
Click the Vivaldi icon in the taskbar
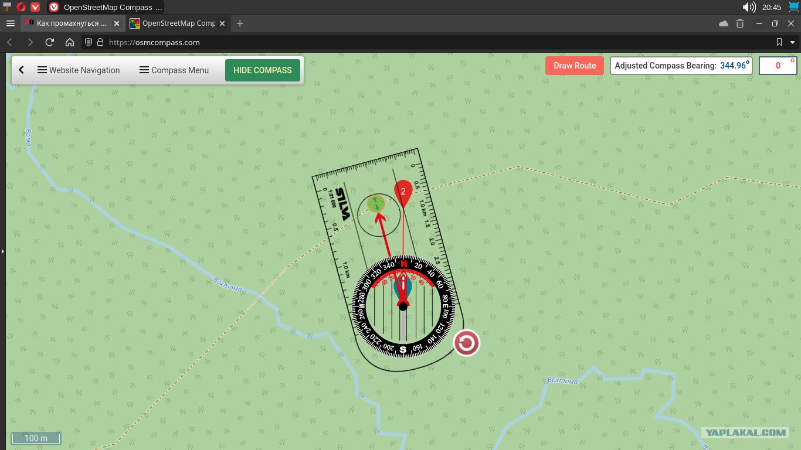point(35,7)
